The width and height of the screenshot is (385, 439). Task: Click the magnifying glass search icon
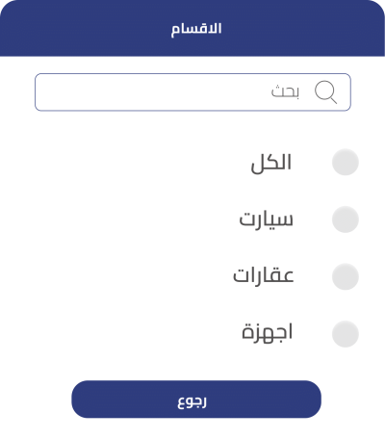click(x=325, y=92)
